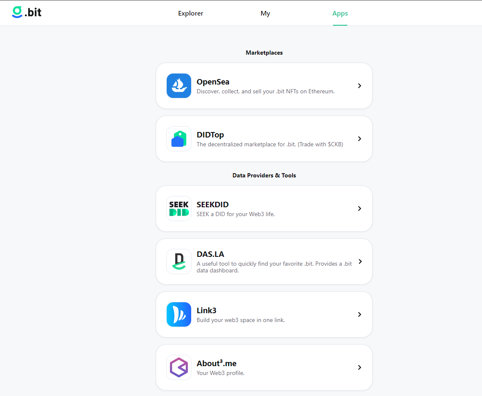Click the arrow on the Link3 card
Image resolution: width=482 pixels, height=396 pixels.
coord(360,314)
